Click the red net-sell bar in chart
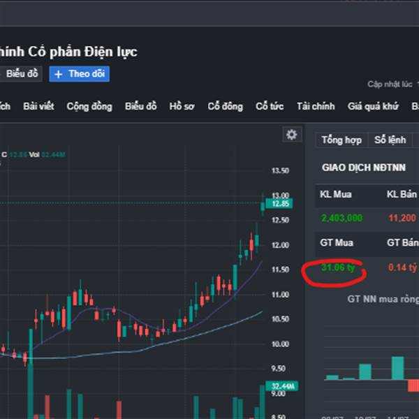 413,385
